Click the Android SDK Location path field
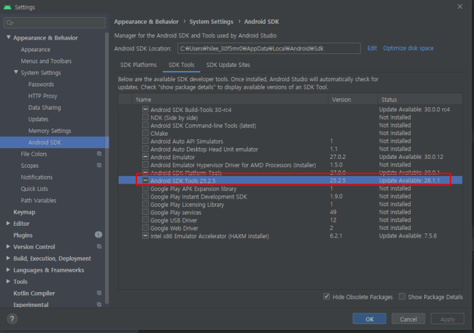 click(269, 49)
